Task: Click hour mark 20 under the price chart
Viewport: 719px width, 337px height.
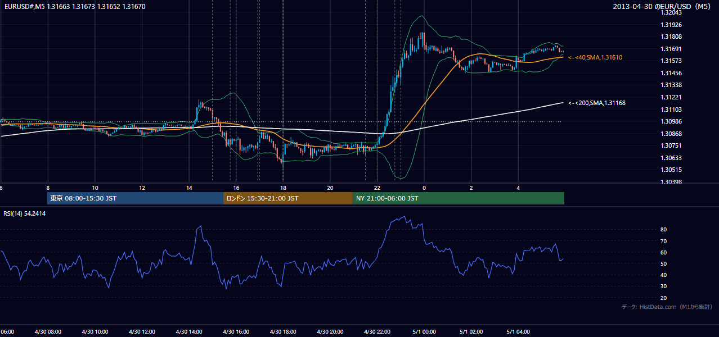Action: [330, 188]
